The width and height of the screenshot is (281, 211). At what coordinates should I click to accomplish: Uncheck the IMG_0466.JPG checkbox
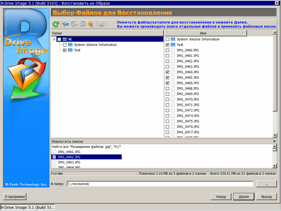(168, 83)
